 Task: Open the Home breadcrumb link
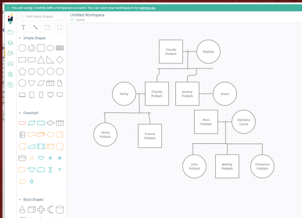[x=80, y=20]
